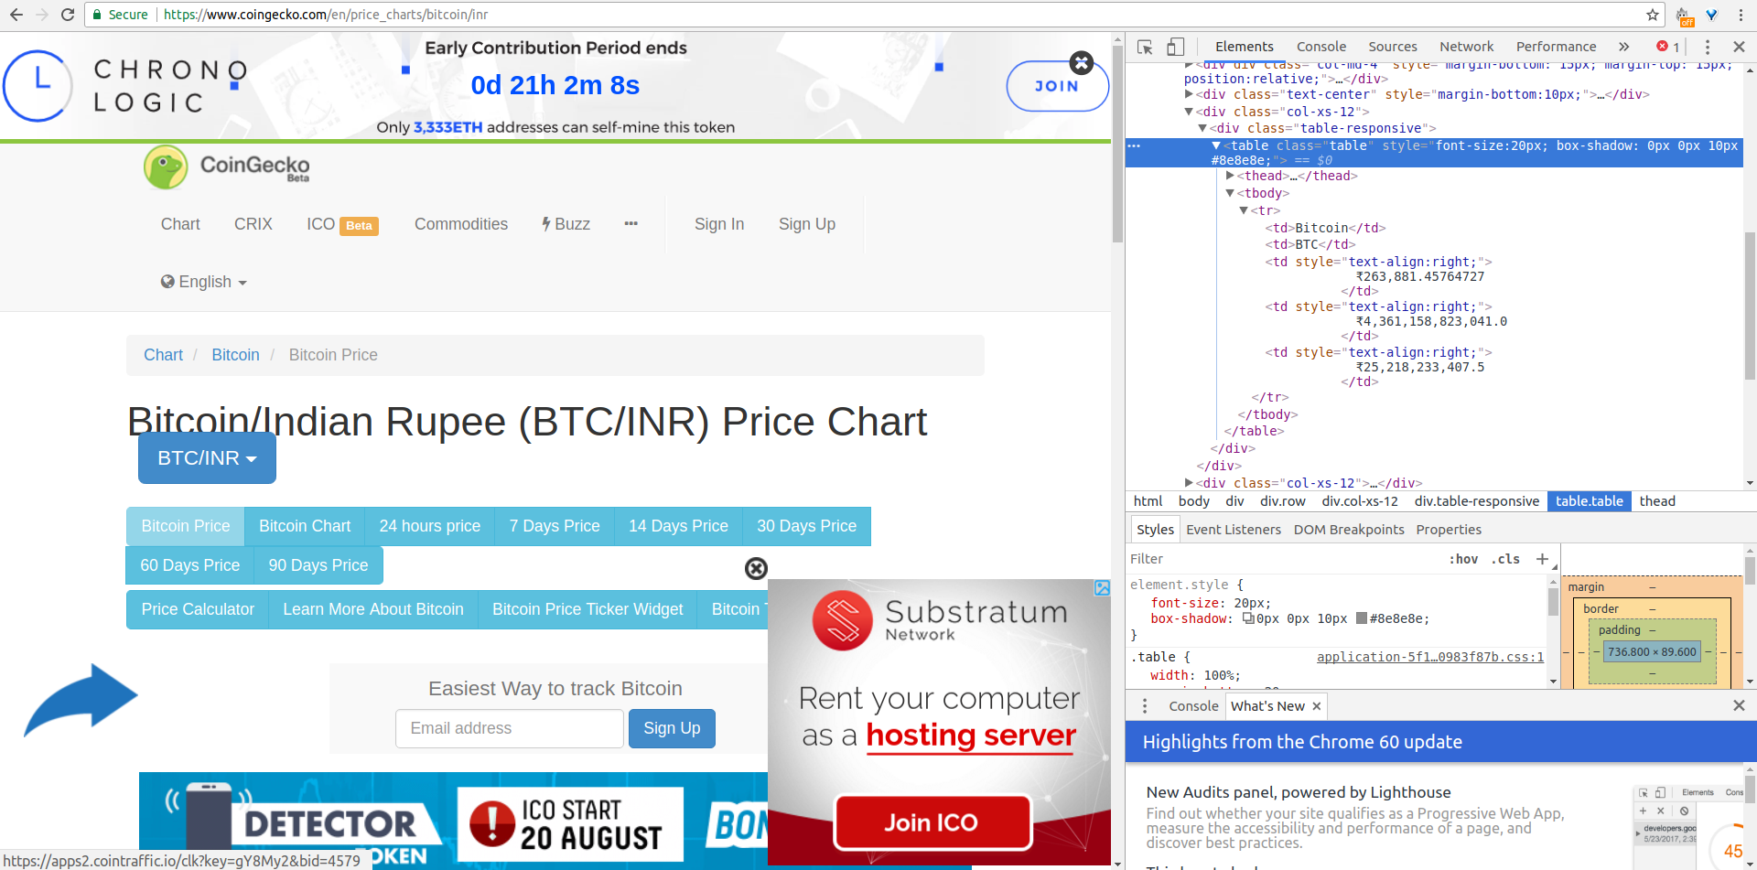Click the new style rule plus icon
The image size is (1757, 870).
1544,559
